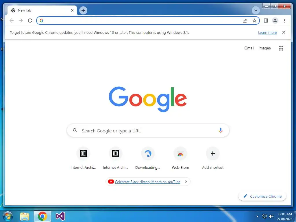Dismiss the Windows update notification bar
Image resolution: width=296 pixels, height=222 pixels.
point(284,32)
